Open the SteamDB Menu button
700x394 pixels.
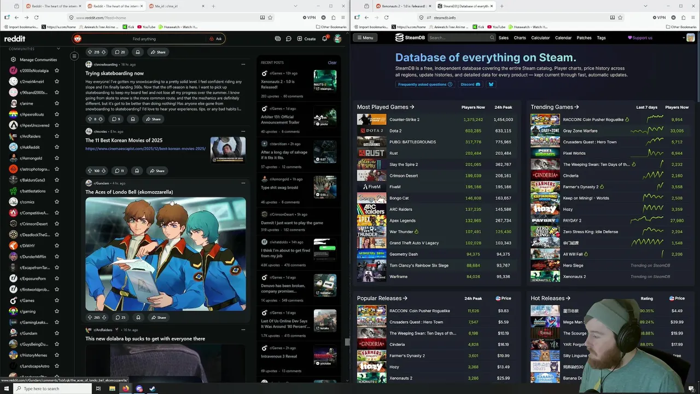coord(365,38)
